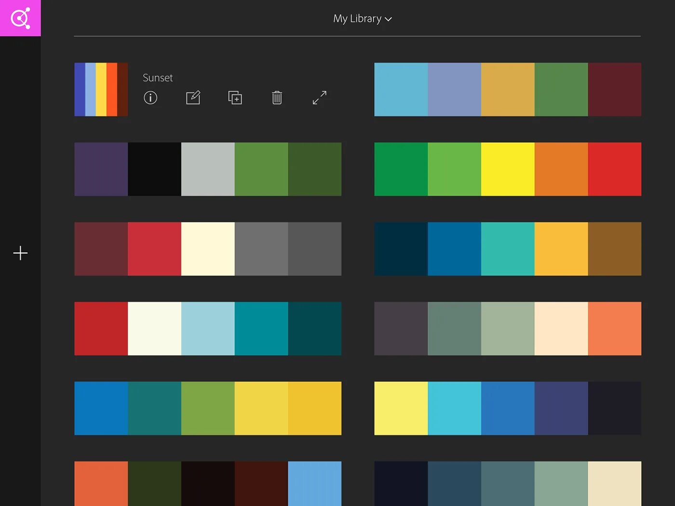675x506 pixels.
Task: Pick olive green swatch between teal and yellow
Action: coord(208,408)
